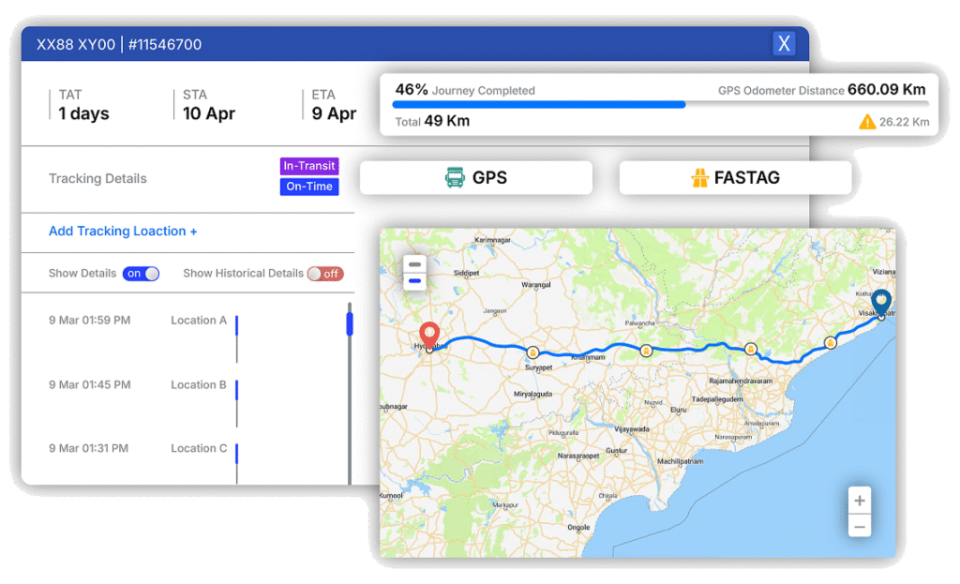960x584 pixels.
Task: Select the Location C timeline marker
Action: pyautogui.click(x=237, y=454)
